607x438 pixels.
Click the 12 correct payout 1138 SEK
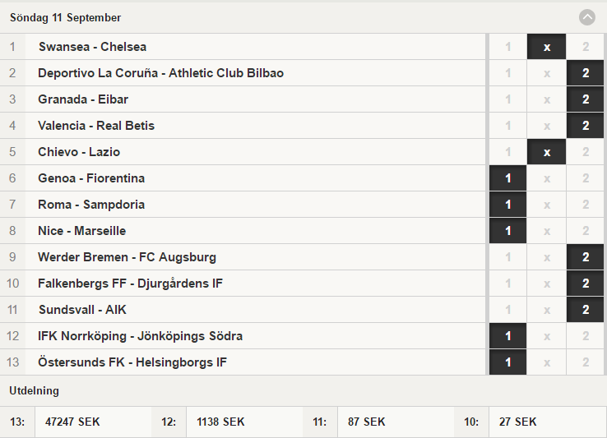click(220, 422)
